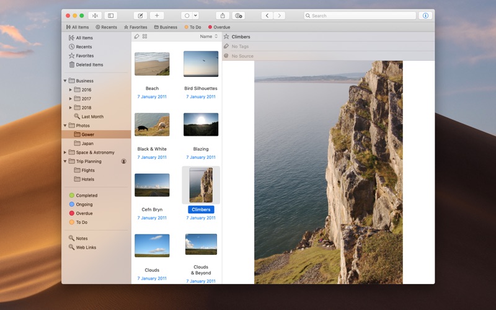The image size is (496, 310).
Task: Click shared user badge on Trip Planning
Action: click(x=123, y=161)
